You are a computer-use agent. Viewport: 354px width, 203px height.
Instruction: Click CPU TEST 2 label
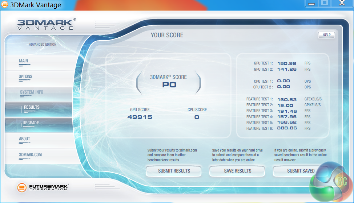click(x=263, y=87)
